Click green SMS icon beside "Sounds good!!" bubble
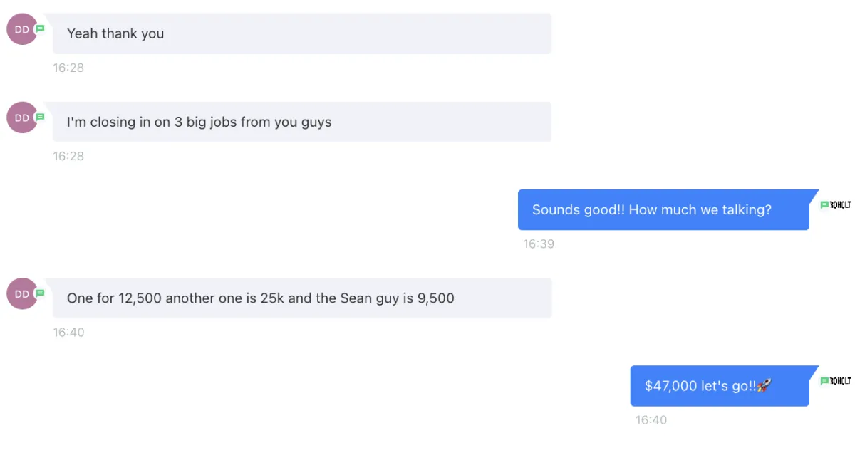 pos(824,205)
